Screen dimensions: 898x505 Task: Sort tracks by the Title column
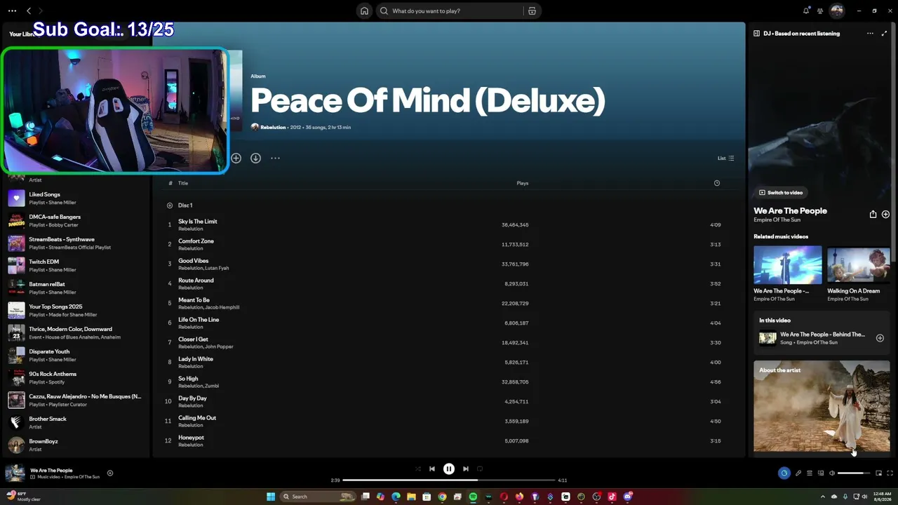[x=183, y=183]
